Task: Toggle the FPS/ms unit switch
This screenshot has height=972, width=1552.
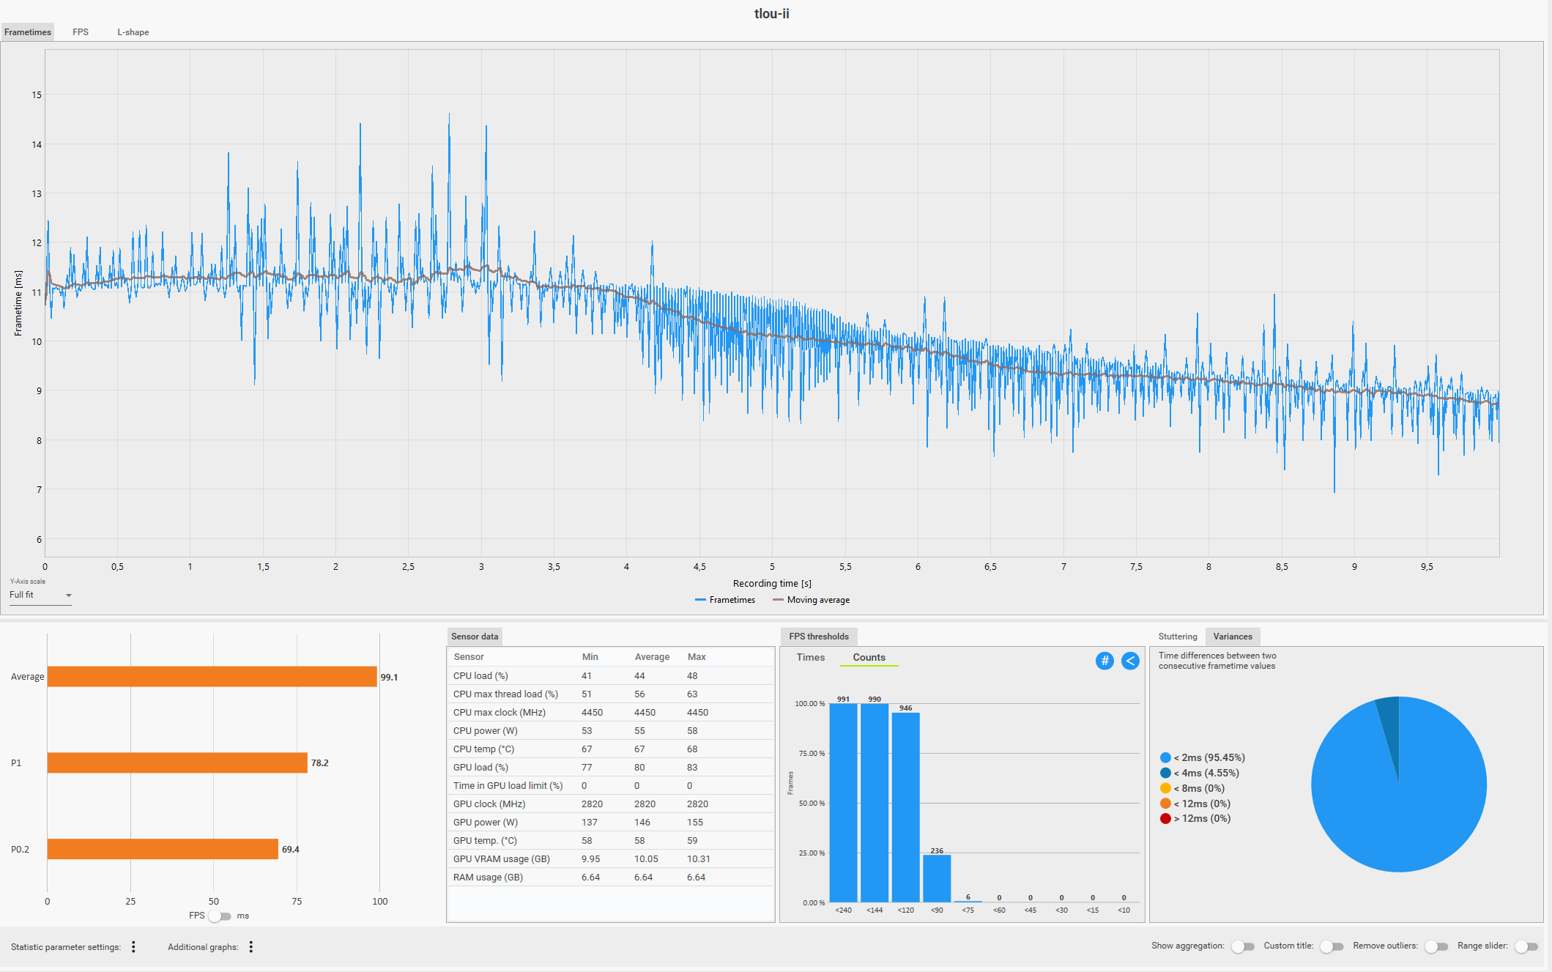Action: click(x=220, y=916)
